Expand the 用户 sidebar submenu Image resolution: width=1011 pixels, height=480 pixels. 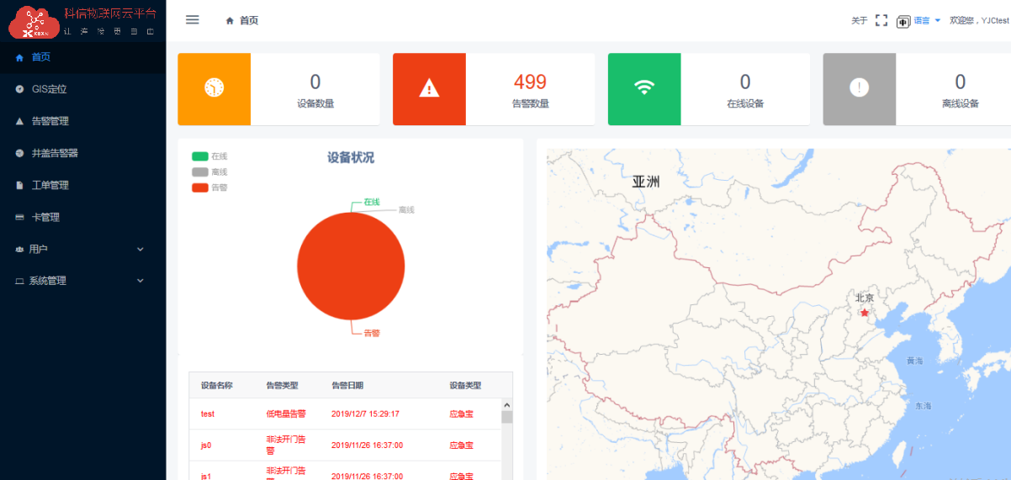pyautogui.click(x=82, y=249)
